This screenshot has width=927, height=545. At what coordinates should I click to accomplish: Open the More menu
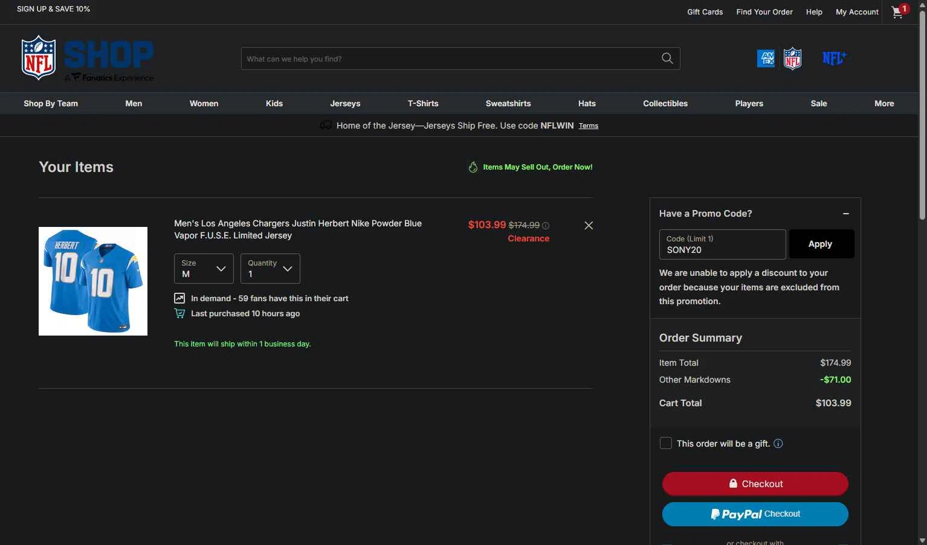coord(884,104)
